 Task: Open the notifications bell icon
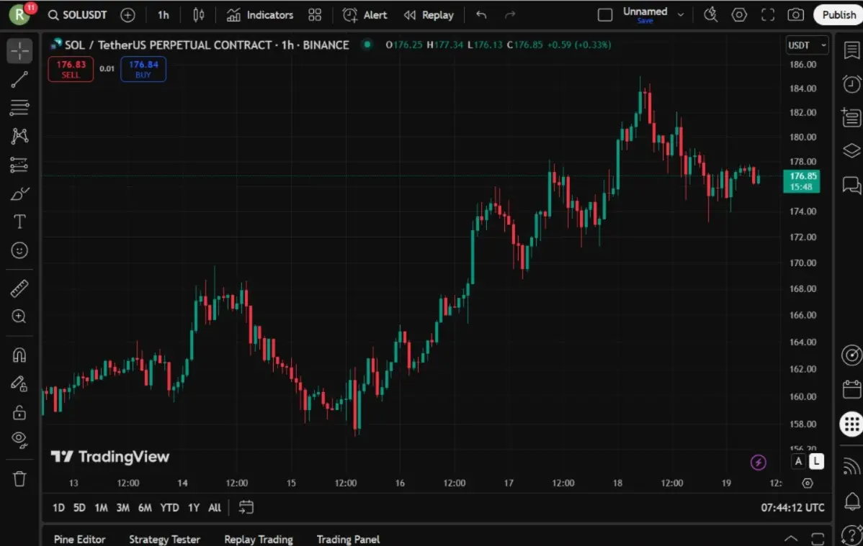(851, 501)
